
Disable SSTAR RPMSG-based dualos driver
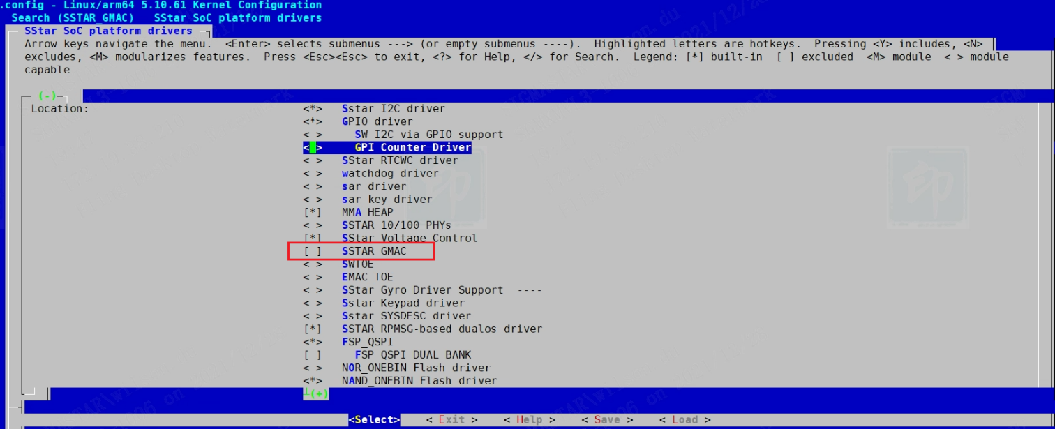[313, 329]
